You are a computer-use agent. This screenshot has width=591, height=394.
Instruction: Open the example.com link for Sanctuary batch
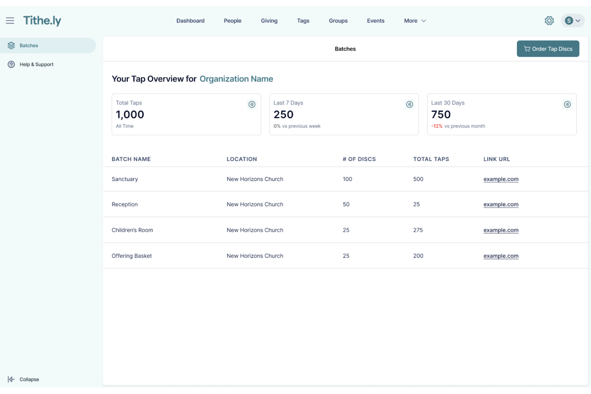coord(501,179)
